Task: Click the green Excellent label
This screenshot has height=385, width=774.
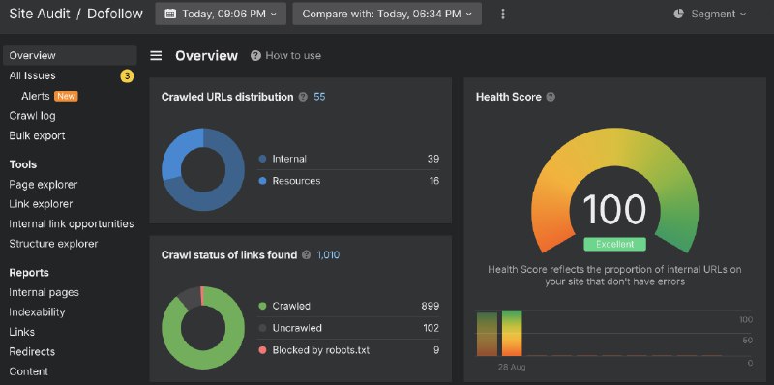Action: click(x=614, y=245)
